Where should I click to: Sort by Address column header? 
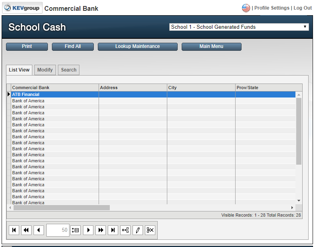click(133, 88)
